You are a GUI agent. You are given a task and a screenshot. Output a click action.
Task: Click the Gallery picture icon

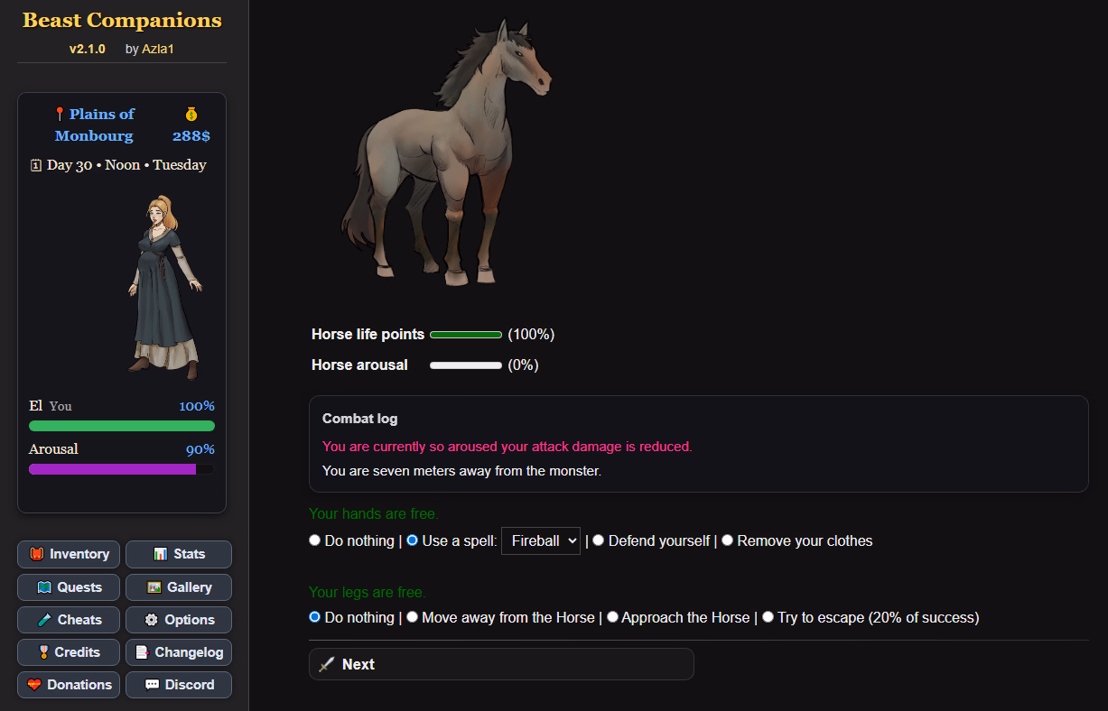(154, 587)
